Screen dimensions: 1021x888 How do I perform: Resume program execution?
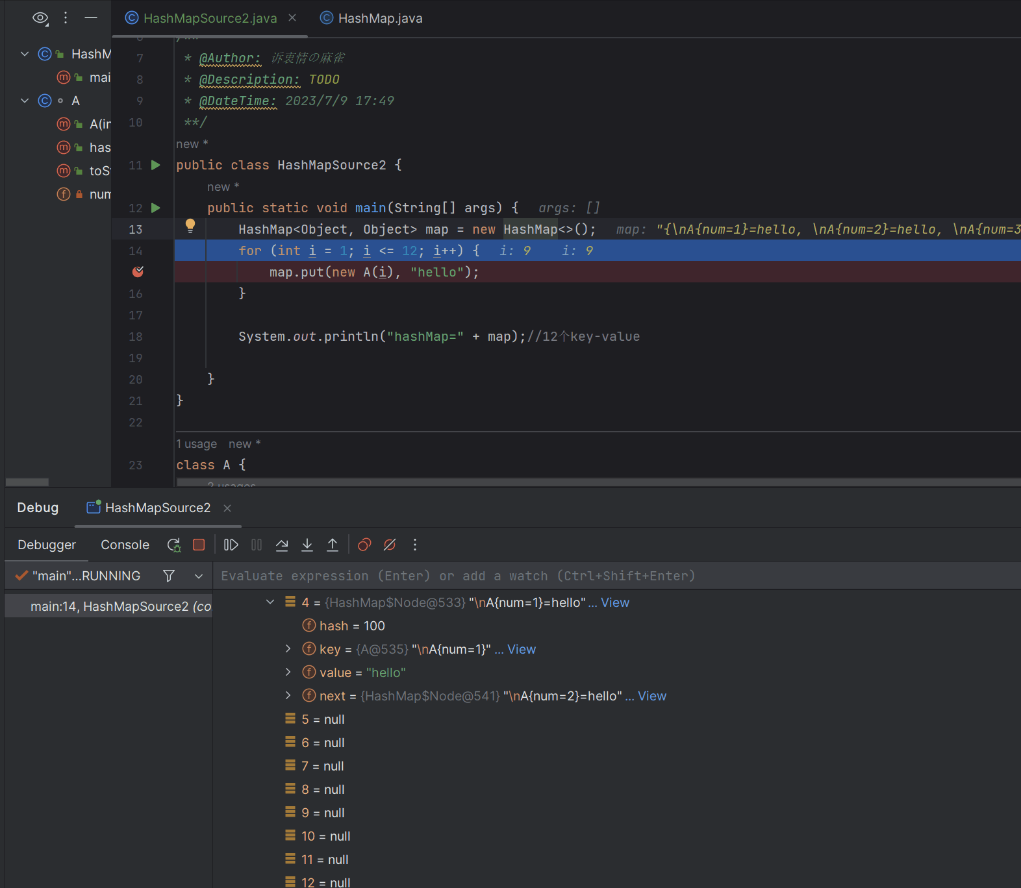click(231, 545)
